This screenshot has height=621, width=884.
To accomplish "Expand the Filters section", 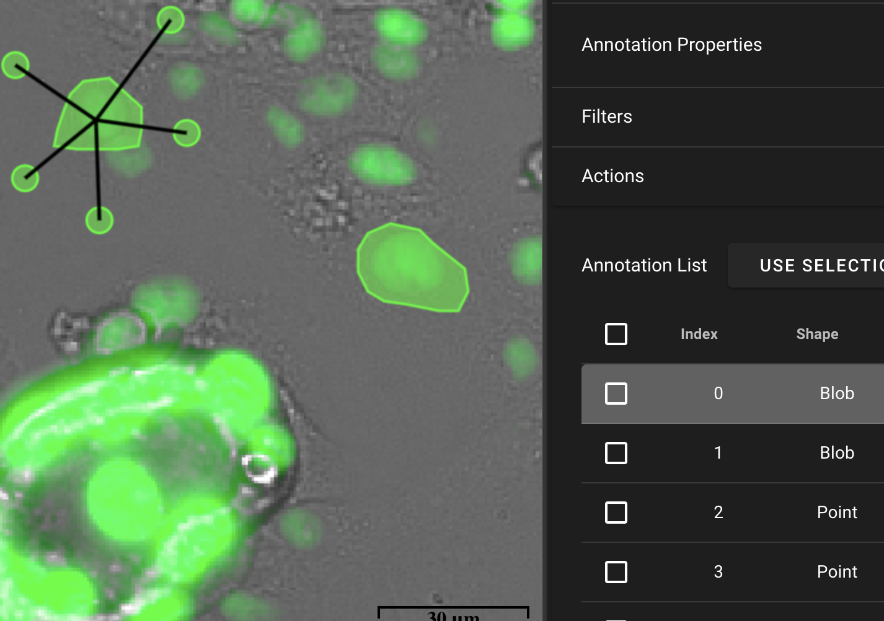I will (607, 117).
